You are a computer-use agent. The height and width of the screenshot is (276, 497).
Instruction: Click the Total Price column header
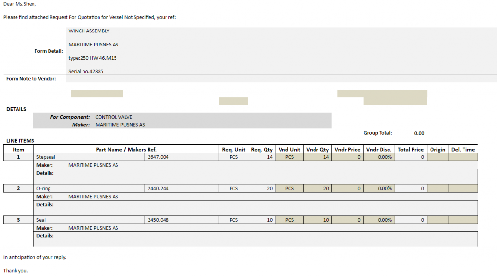pos(411,150)
